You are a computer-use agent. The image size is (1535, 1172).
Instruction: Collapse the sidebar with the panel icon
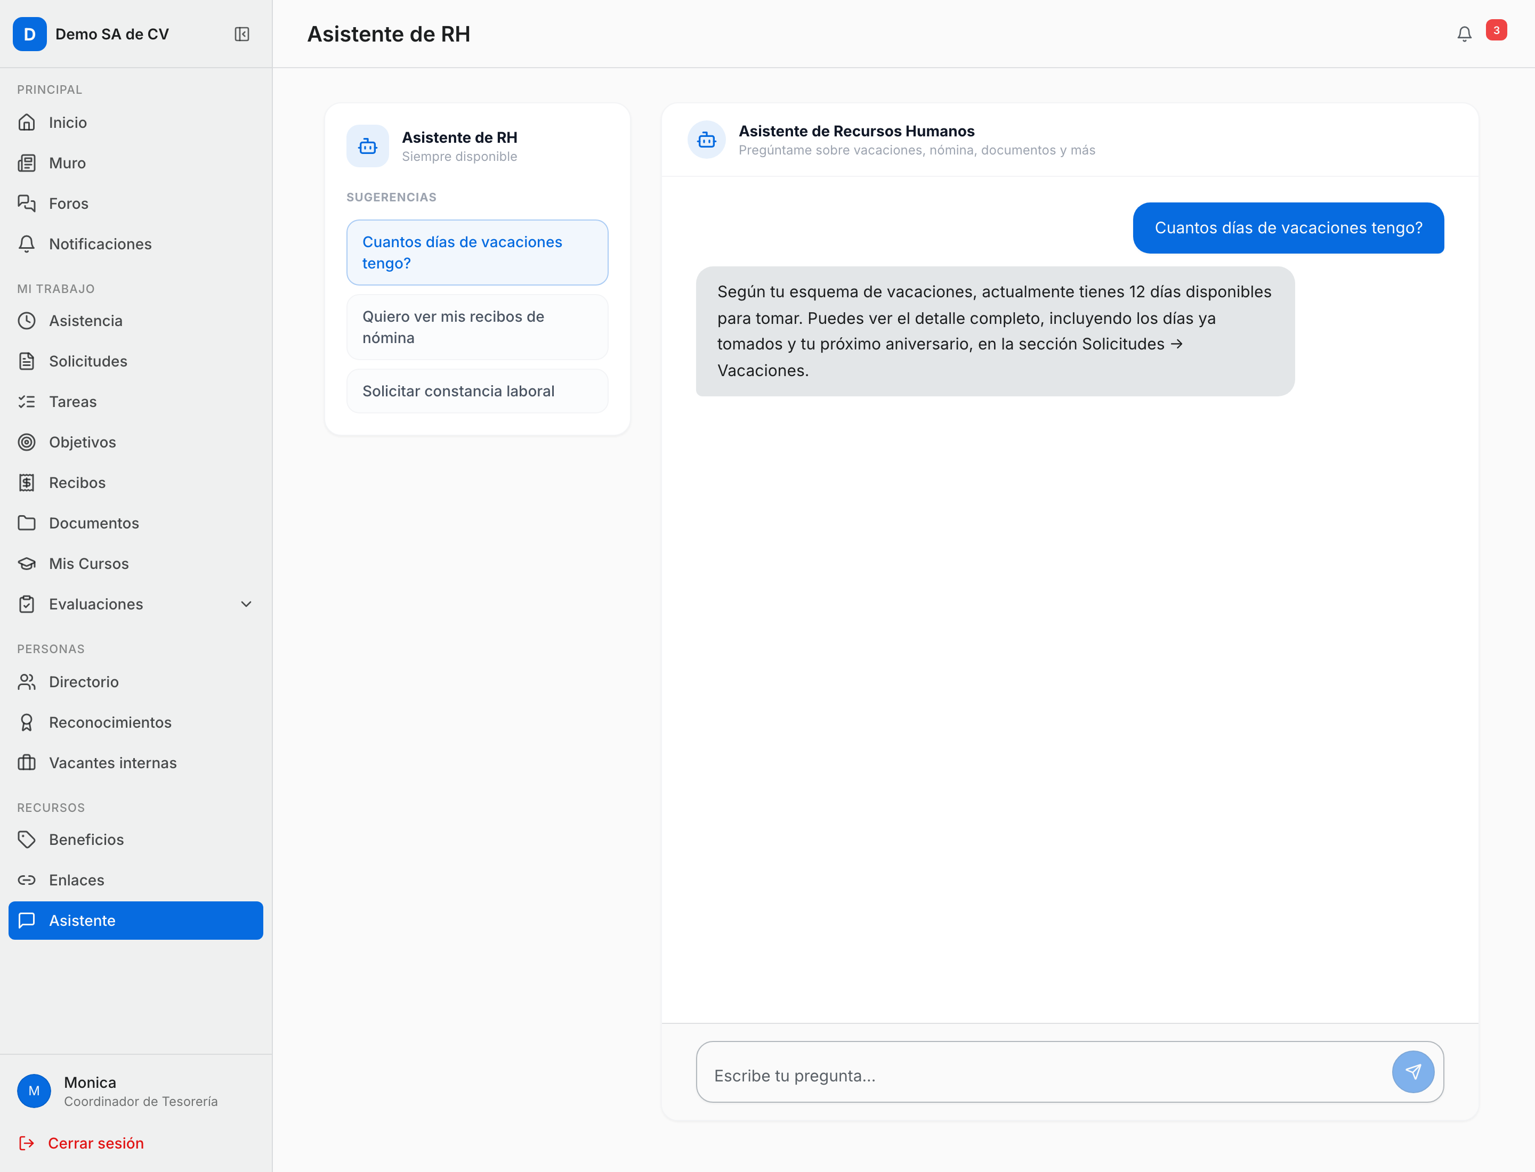point(241,34)
